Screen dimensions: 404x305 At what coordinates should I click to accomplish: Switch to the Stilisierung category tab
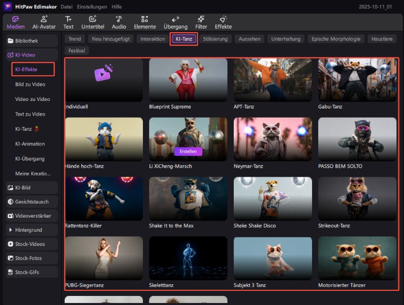point(215,39)
